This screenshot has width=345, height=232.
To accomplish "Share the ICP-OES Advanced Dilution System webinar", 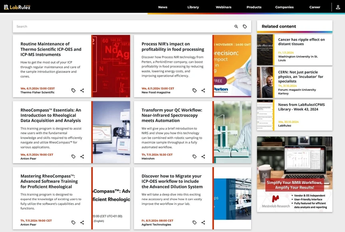I will [203, 222].
